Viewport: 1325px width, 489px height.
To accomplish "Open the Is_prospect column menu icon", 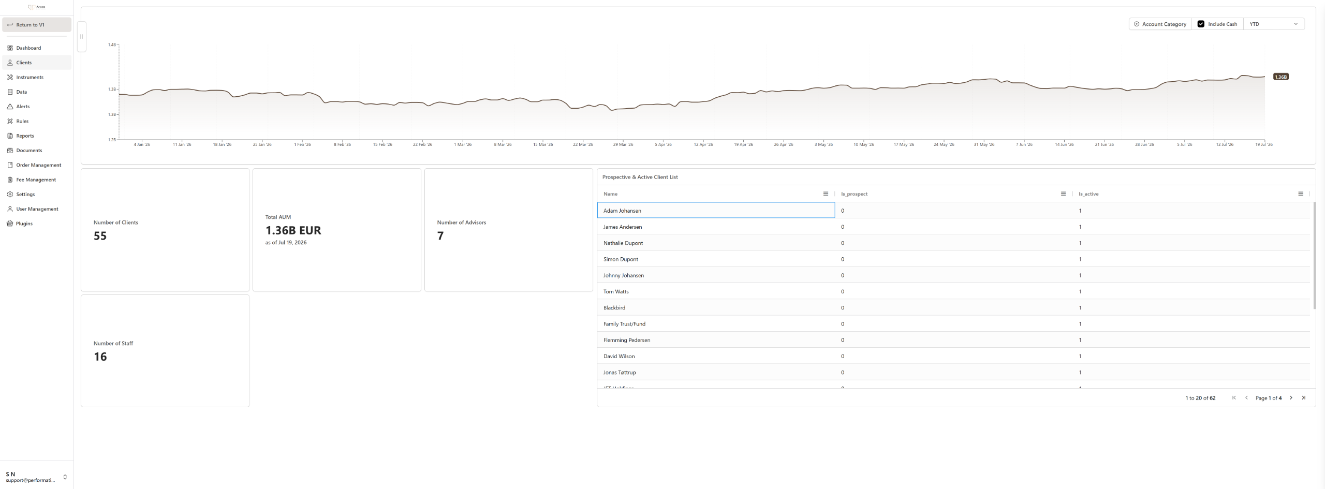I will click(1063, 194).
